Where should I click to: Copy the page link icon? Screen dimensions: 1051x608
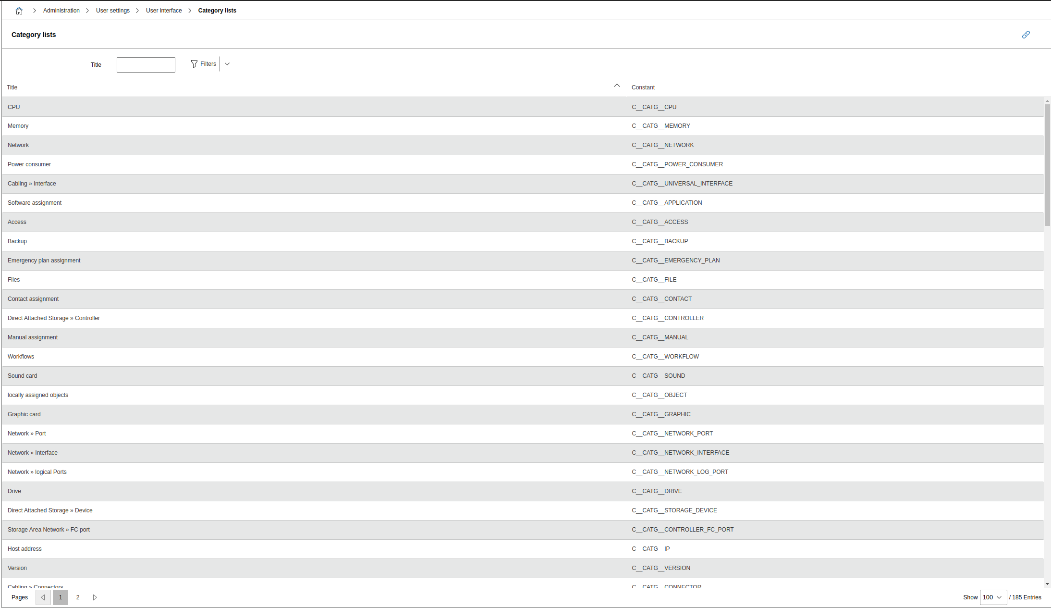pos(1026,35)
